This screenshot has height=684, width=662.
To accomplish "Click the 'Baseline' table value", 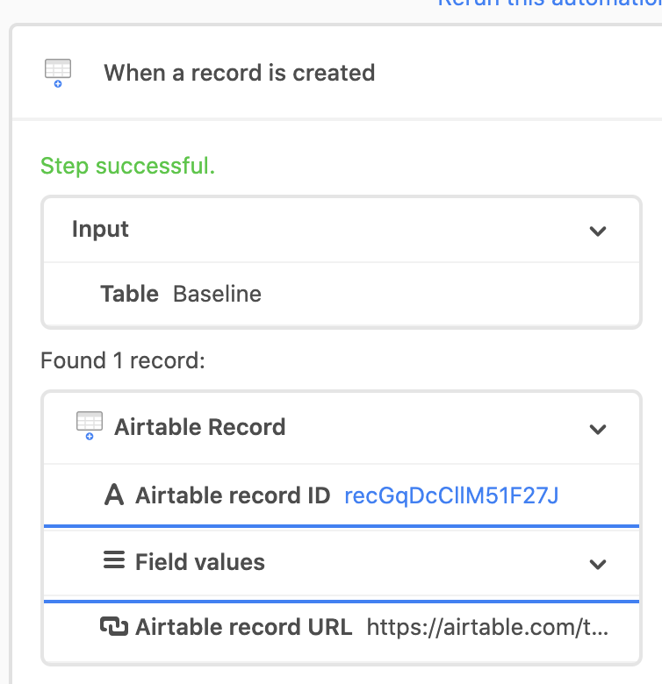I will (218, 294).
